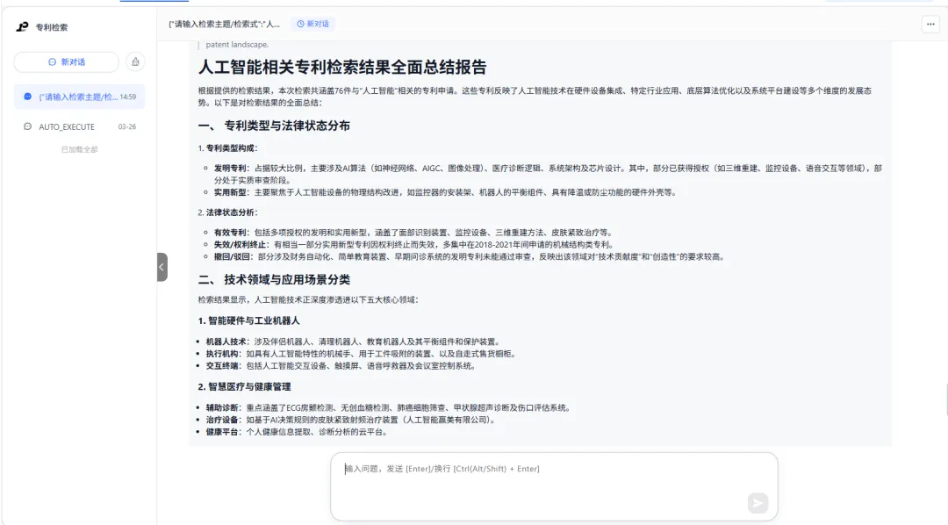Click the 实用新型 bullet label
This screenshot has width=948, height=525.
[230, 192]
